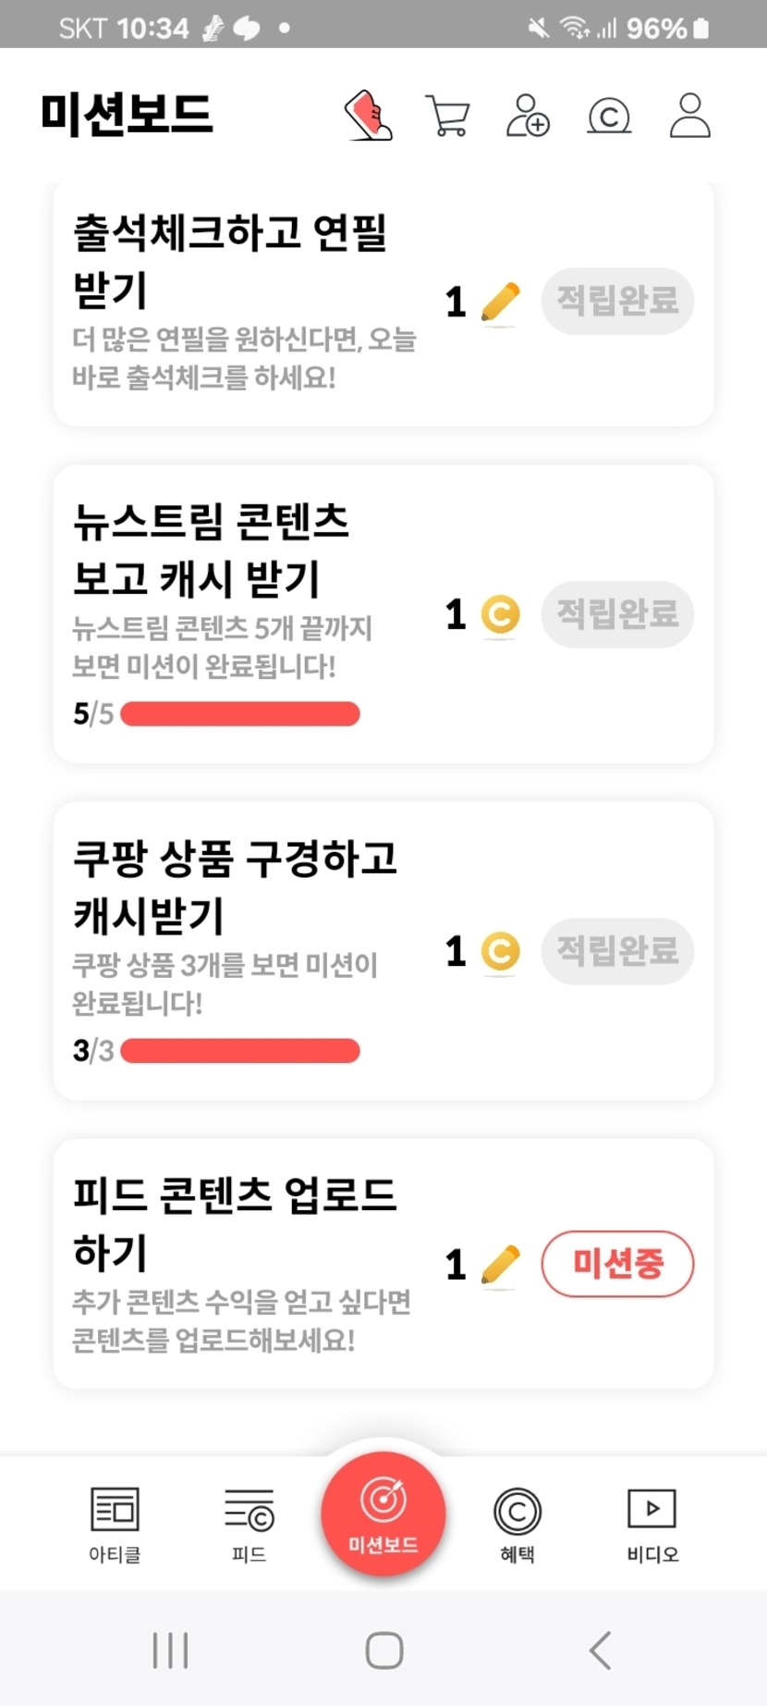Screen dimensions: 767x1706
Task: Tap the 뉴스트림 5/5 progress bar
Action: [x=240, y=714]
